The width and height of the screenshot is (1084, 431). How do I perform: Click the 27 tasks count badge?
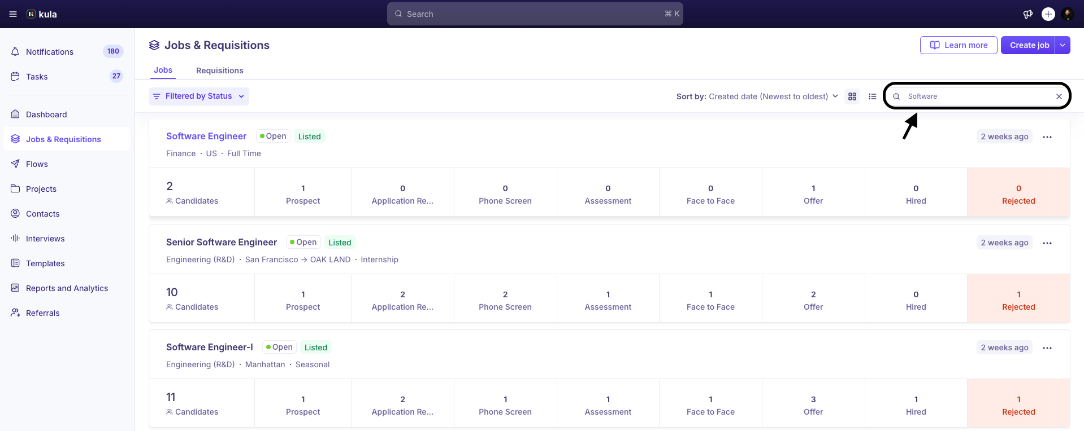[x=116, y=76]
